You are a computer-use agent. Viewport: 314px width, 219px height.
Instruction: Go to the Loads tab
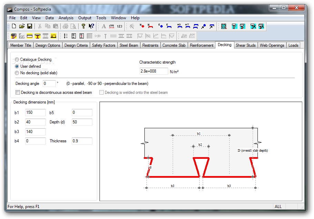coord(293,45)
